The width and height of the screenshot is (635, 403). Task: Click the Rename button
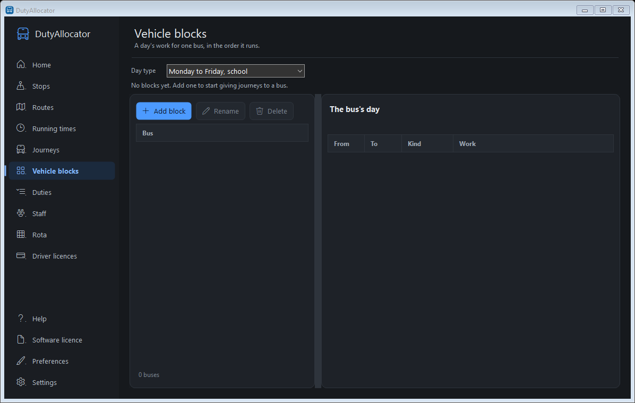tap(220, 111)
